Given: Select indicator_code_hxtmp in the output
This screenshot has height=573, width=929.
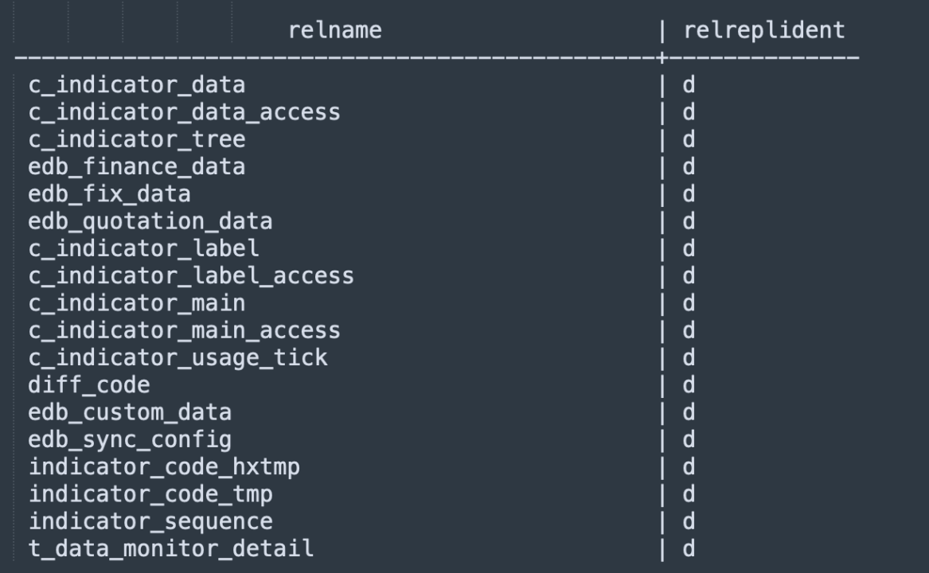Looking at the screenshot, I should [x=164, y=467].
